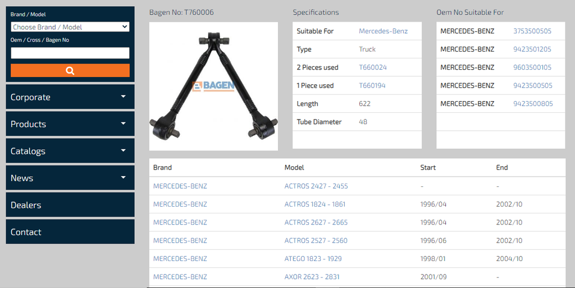Open model ACTROS 1824 - 1861

pos(315,204)
